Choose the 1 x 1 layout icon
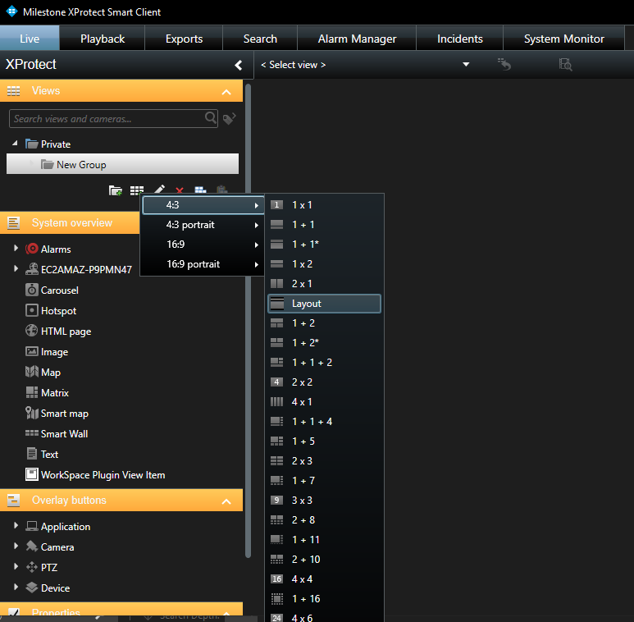 click(x=276, y=204)
